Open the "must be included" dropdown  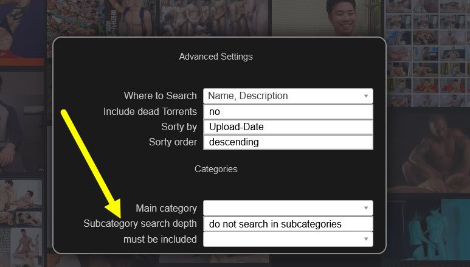[288, 239]
